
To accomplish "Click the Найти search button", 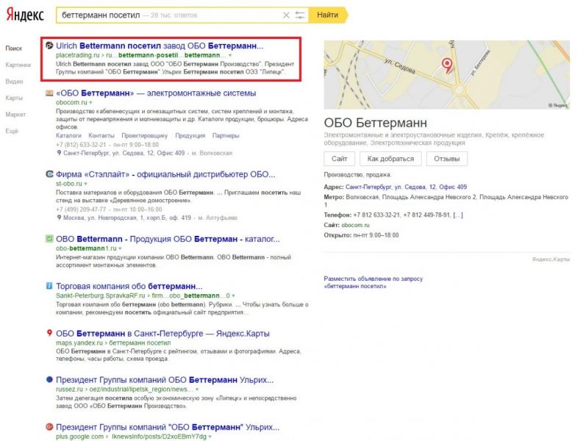I will coord(328,15).
